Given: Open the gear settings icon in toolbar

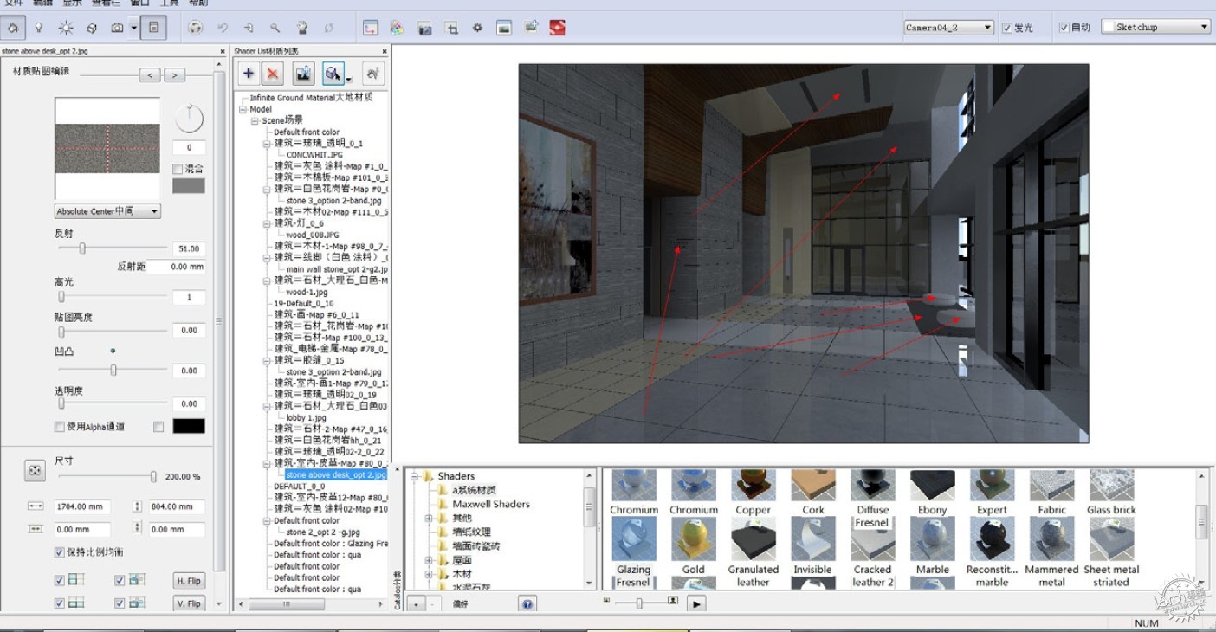Looking at the screenshot, I should click(x=477, y=28).
